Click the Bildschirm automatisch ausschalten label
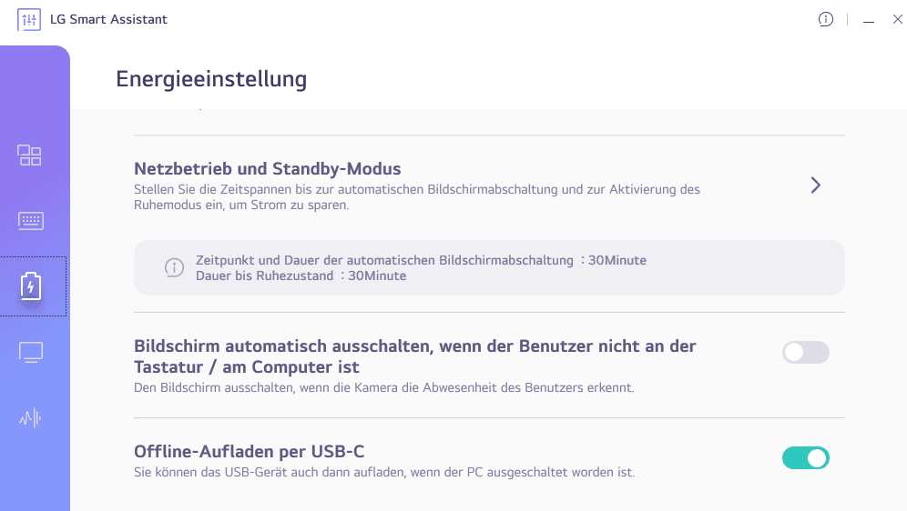The image size is (907, 511). [414, 356]
